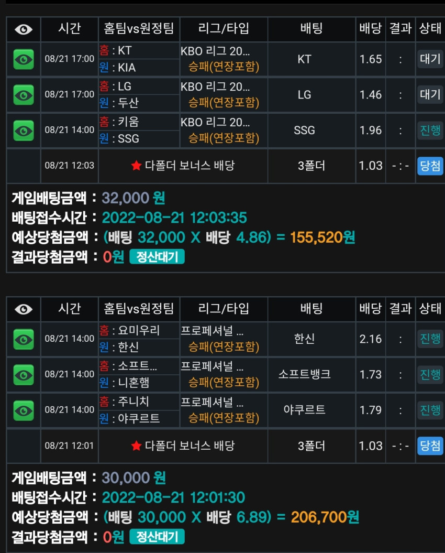445x553 pixels.
Task: Click the green eye icon for KT vs KIA
Action: coord(24,59)
